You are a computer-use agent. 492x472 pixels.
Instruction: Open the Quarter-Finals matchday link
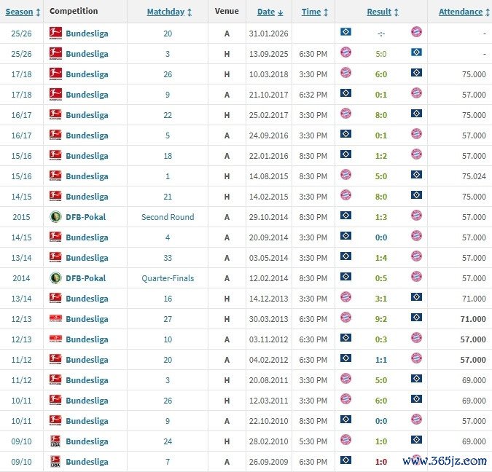click(x=168, y=278)
